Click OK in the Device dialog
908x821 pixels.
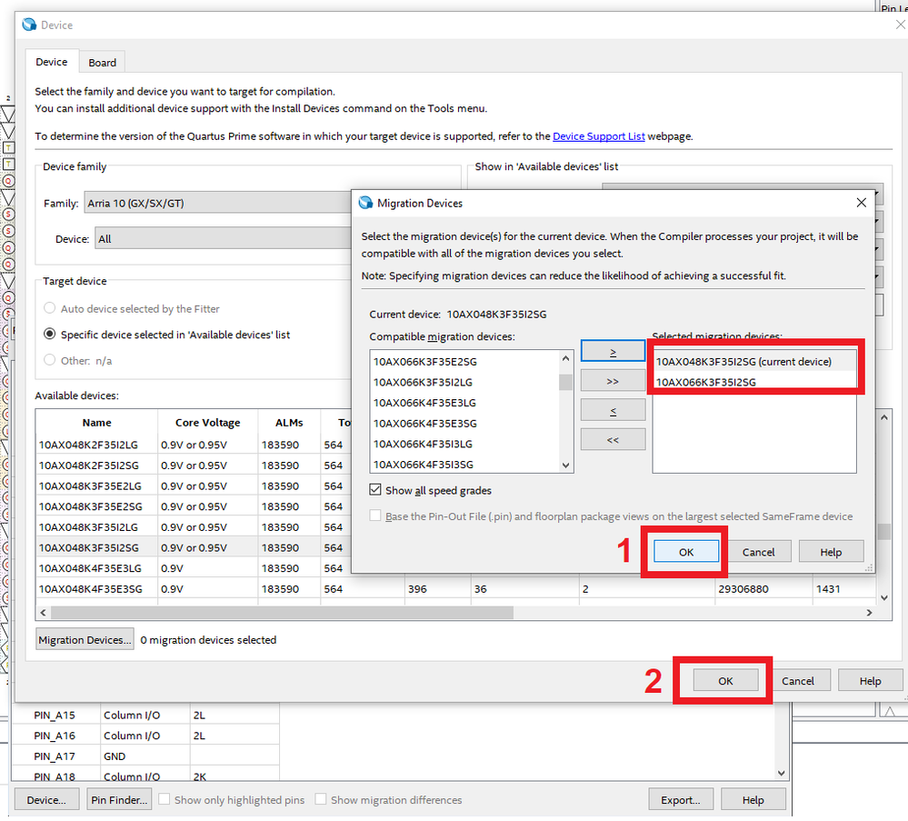coord(725,680)
